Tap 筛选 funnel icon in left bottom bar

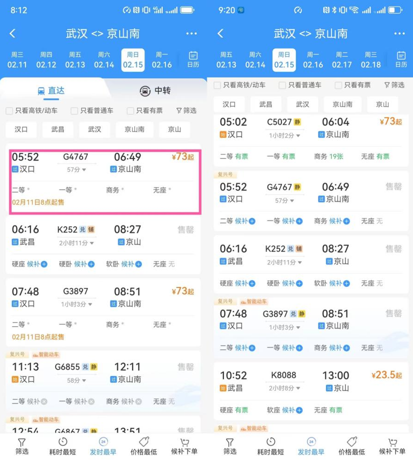[22, 442]
